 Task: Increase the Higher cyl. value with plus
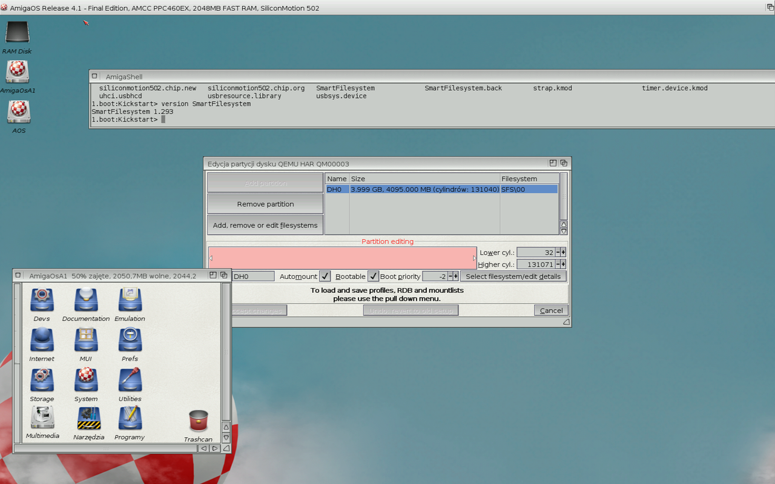[x=564, y=264]
